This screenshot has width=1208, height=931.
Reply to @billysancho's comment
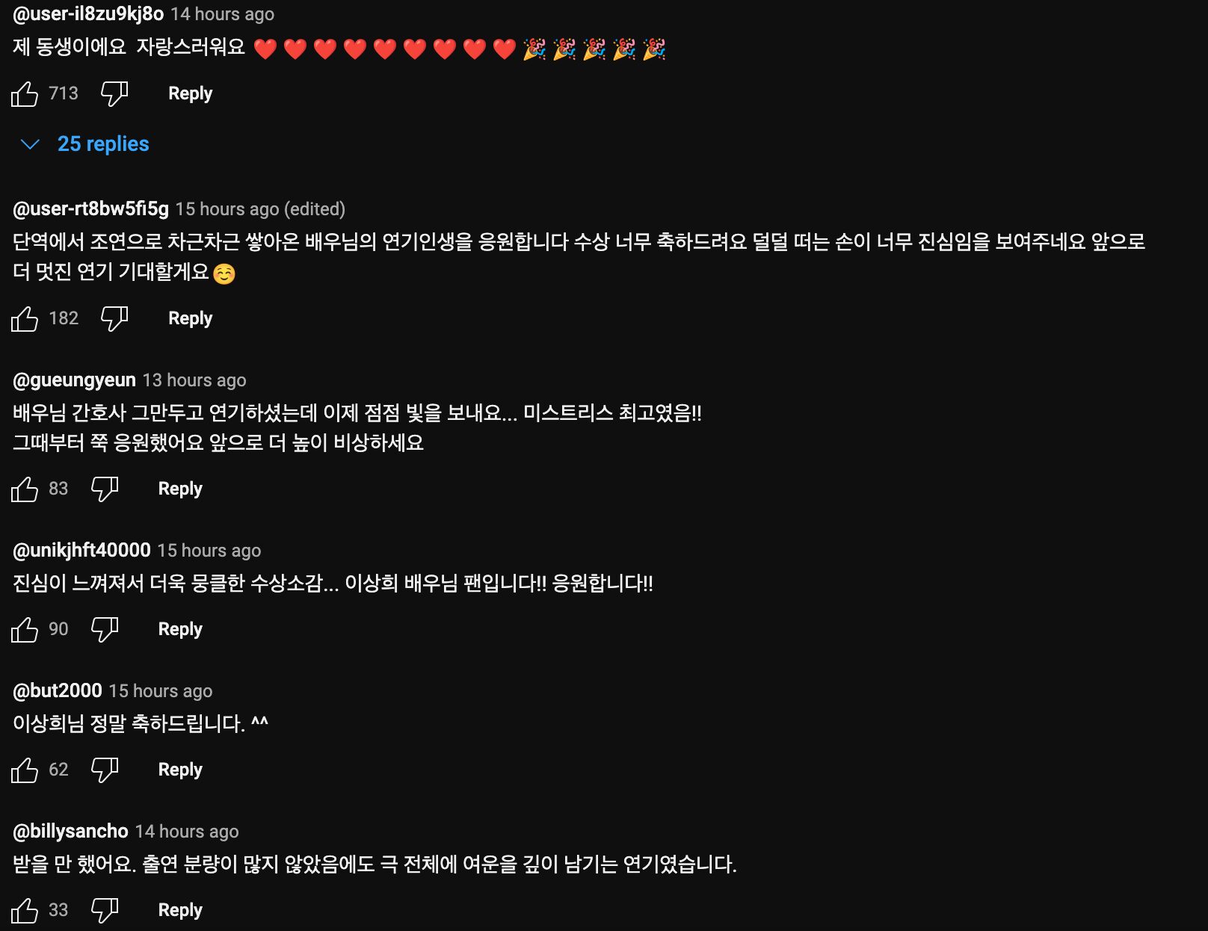pos(180,910)
